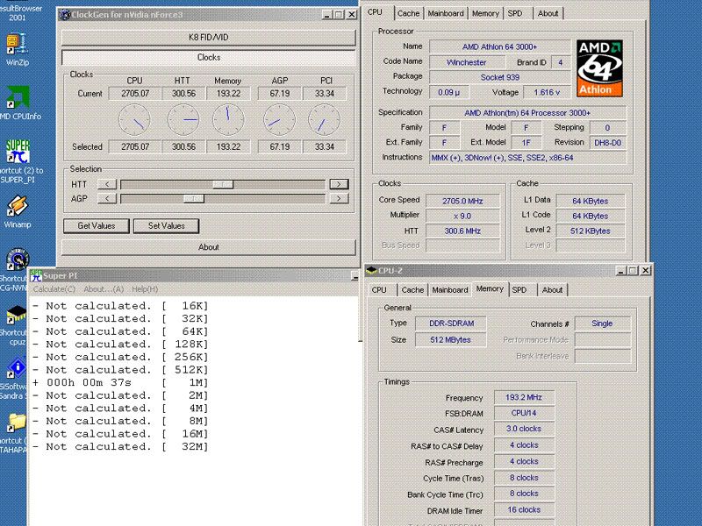Click the Current HTT value 300.56

(183, 94)
